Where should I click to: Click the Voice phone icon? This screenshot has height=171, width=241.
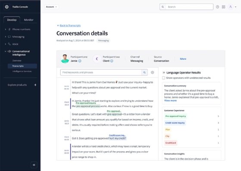pos(9,44)
